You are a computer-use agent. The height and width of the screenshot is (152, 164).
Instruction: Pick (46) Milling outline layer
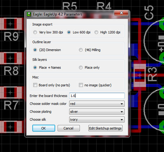pyautogui.click(x=81, y=50)
